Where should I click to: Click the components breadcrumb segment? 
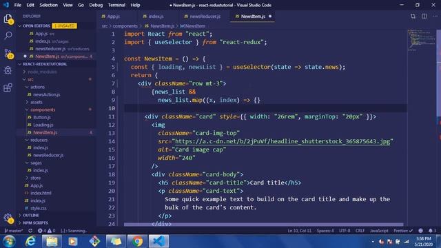pyautogui.click(x=125, y=26)
